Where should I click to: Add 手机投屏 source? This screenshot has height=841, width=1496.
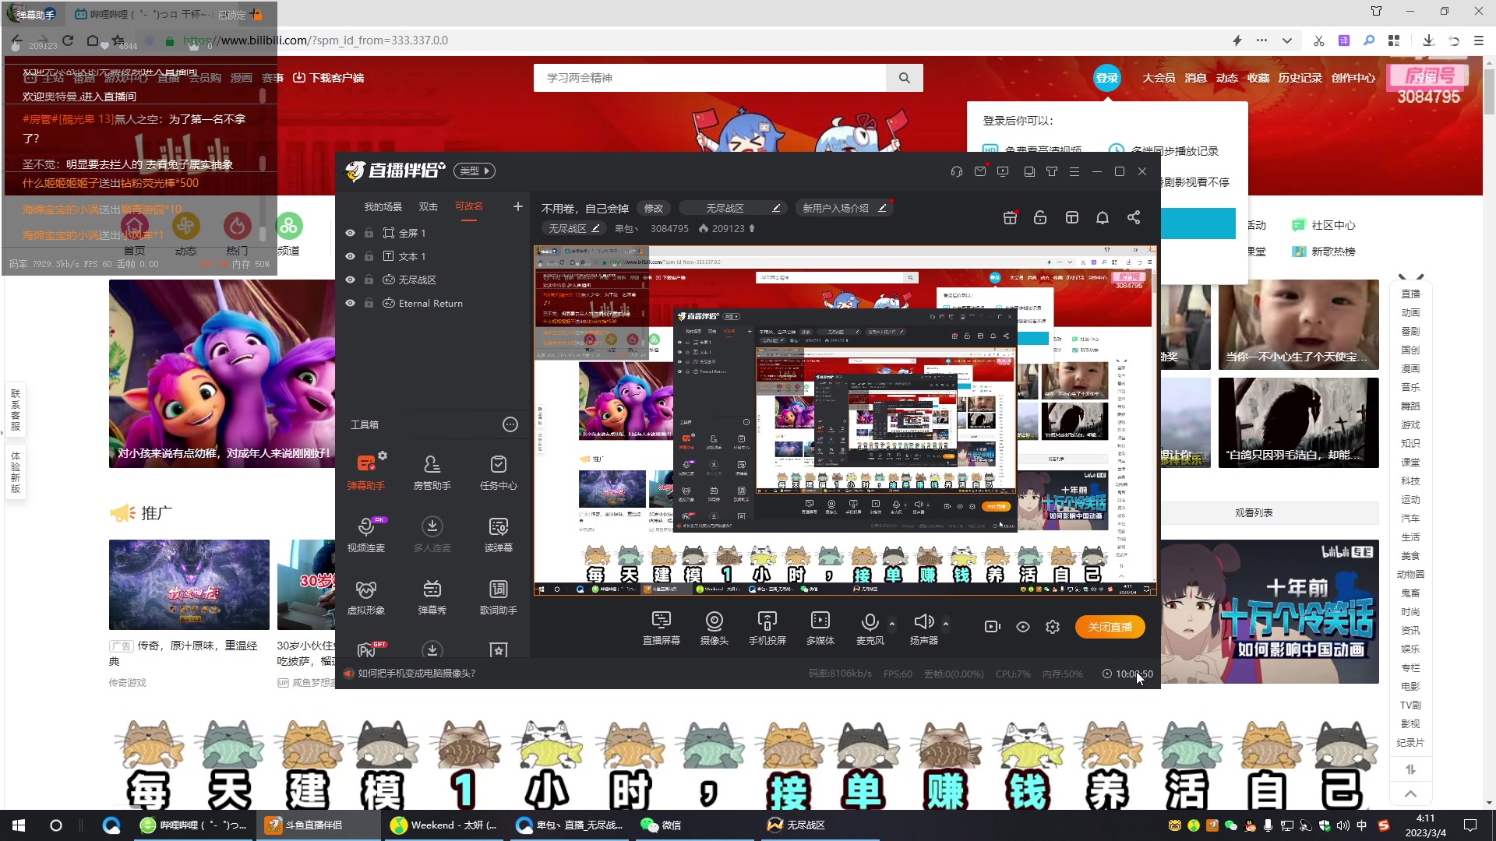767,628
